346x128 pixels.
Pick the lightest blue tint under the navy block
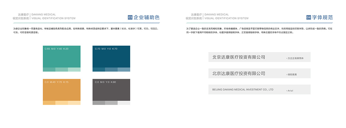point(124,70)
